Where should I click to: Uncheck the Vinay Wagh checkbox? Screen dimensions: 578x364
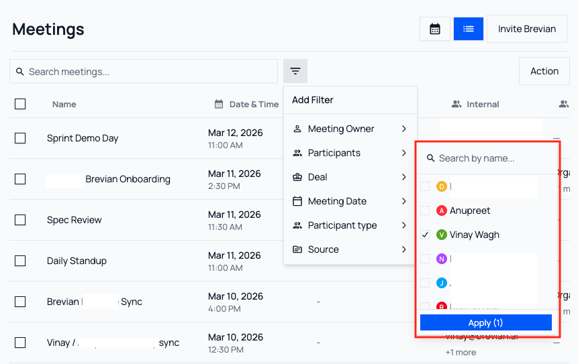424,235
